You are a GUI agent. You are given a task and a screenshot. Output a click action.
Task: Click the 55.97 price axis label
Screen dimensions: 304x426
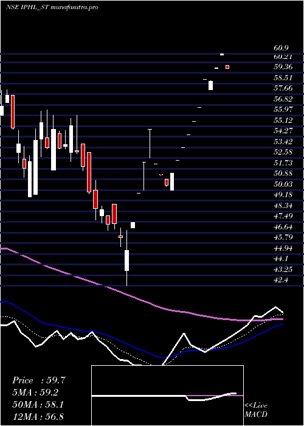pos(283,110)
